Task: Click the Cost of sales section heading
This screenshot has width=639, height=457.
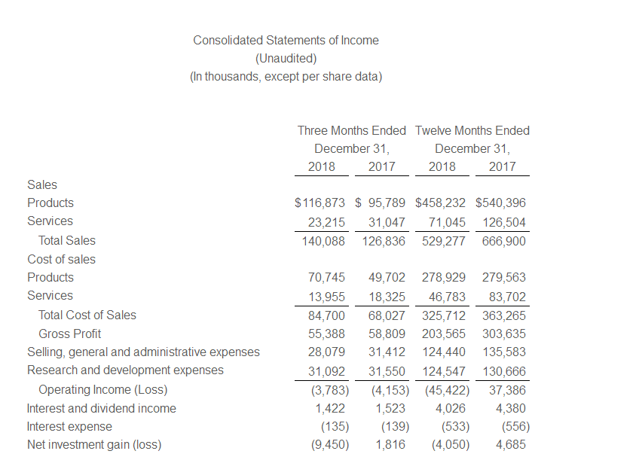Action: coord(61,259)
